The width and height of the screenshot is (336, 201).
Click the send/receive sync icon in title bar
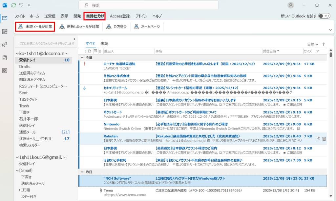click(13, 5)
